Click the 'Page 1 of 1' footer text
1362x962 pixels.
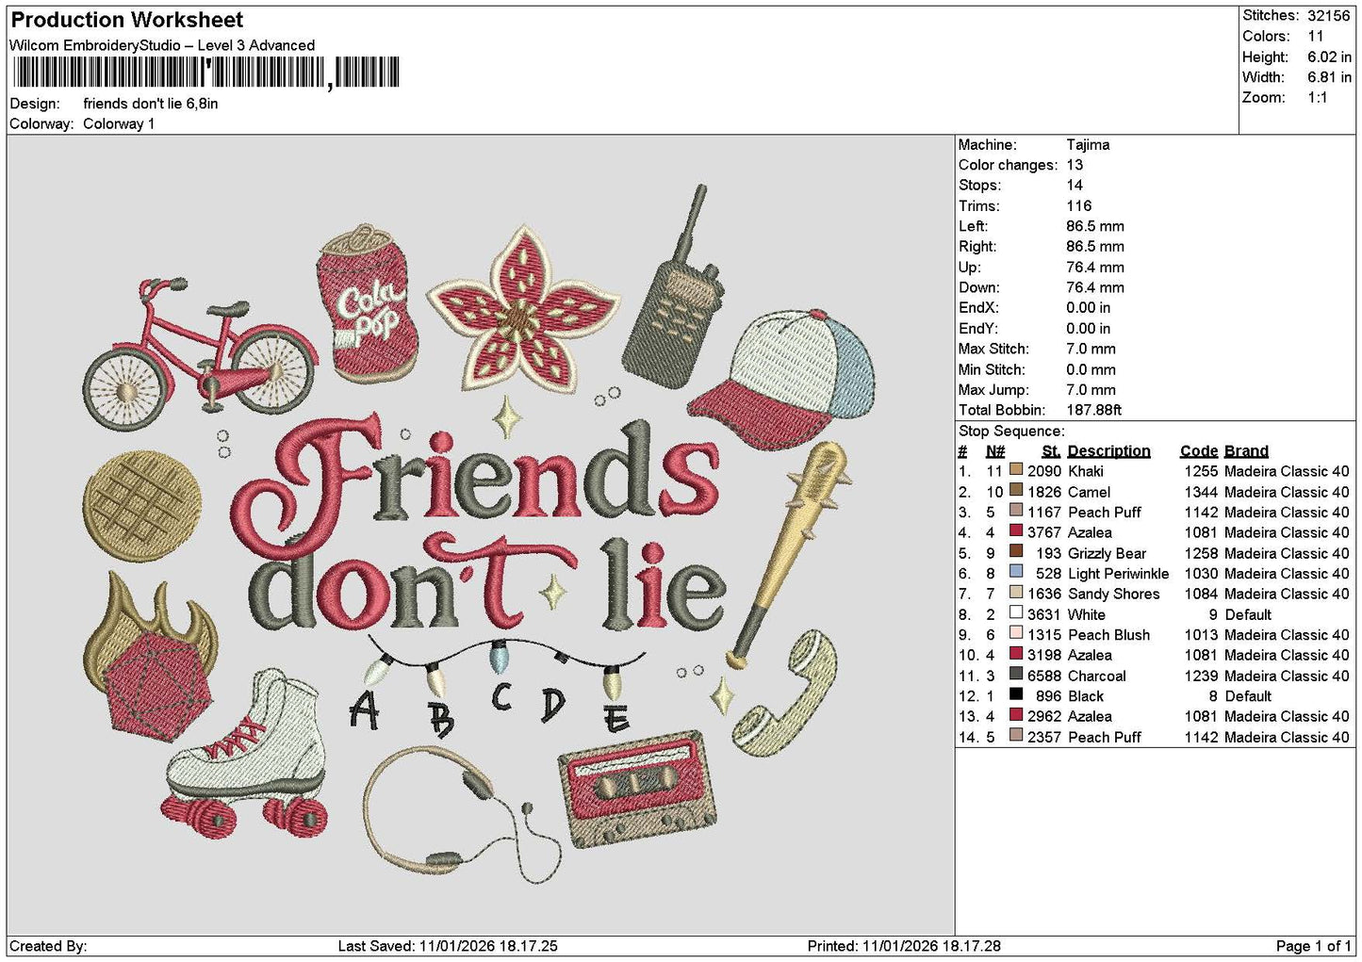1314,946
